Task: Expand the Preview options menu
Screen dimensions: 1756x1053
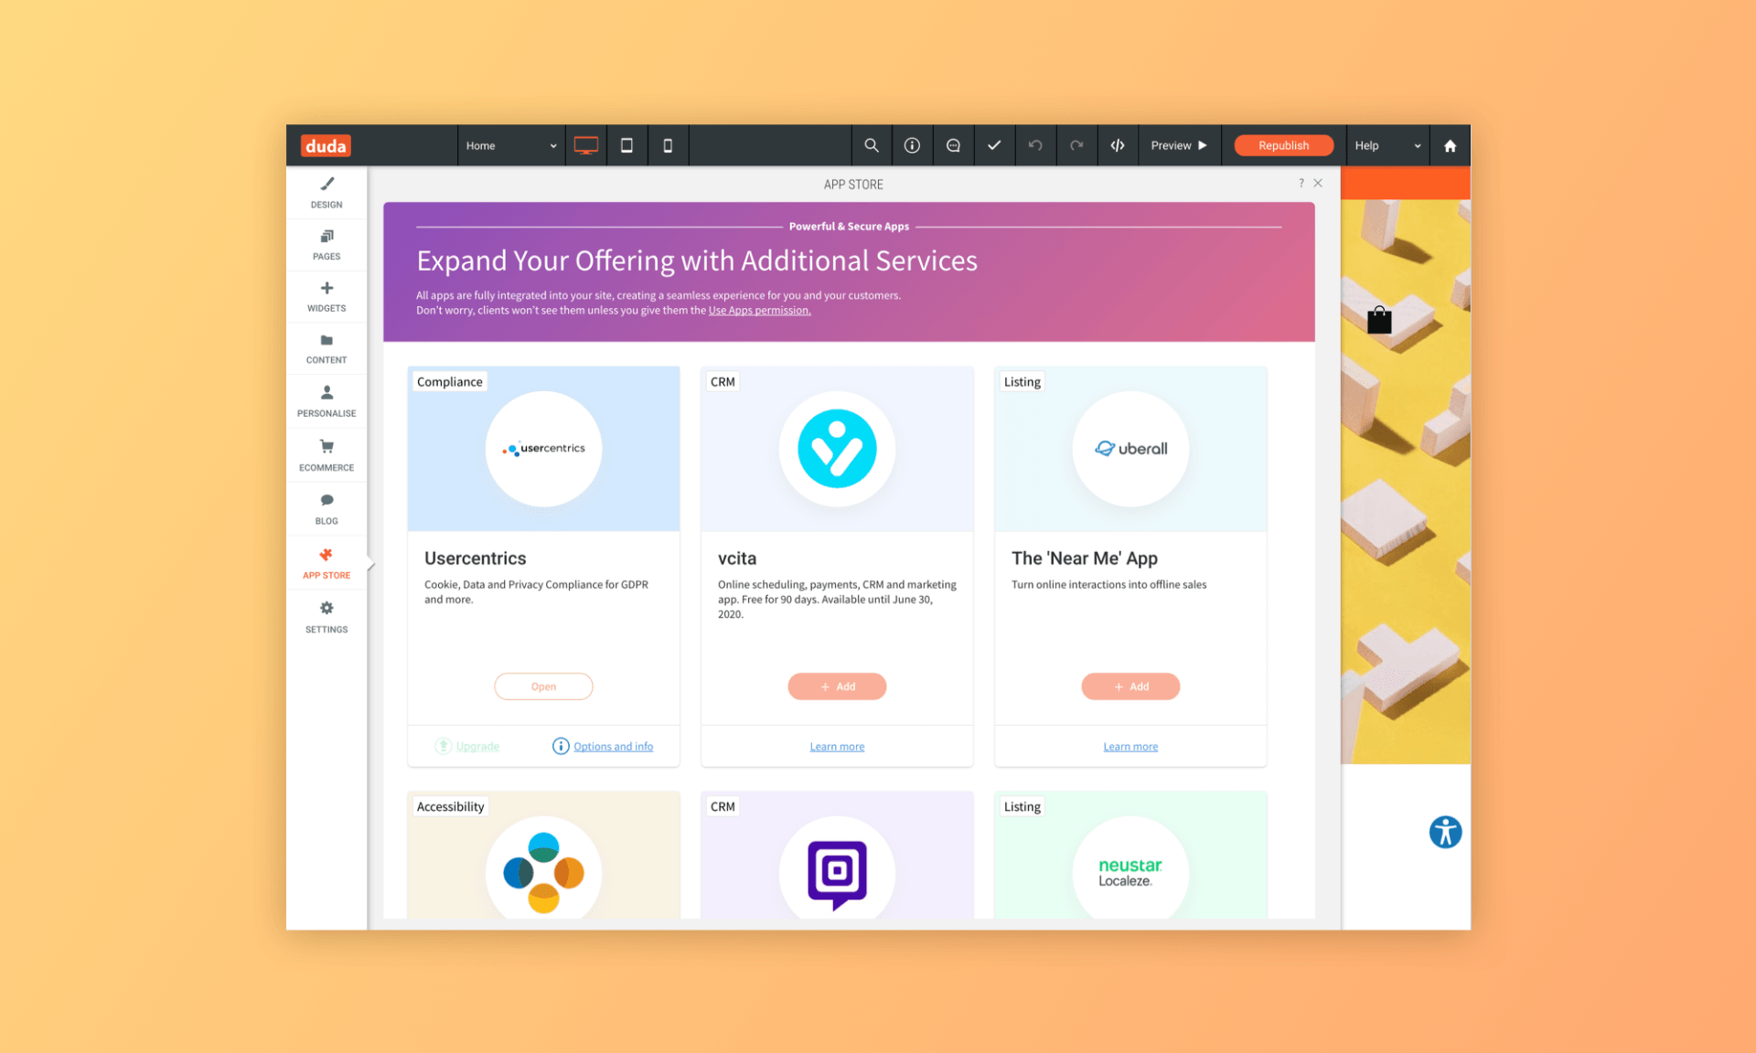Action: pyautogui.click(x=1202, y=145)
